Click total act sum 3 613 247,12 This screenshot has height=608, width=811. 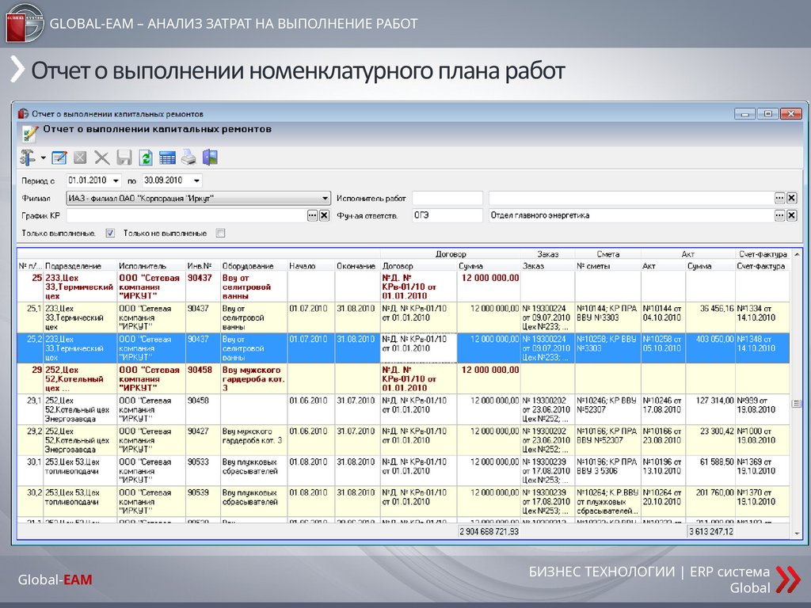click(710, 531)
